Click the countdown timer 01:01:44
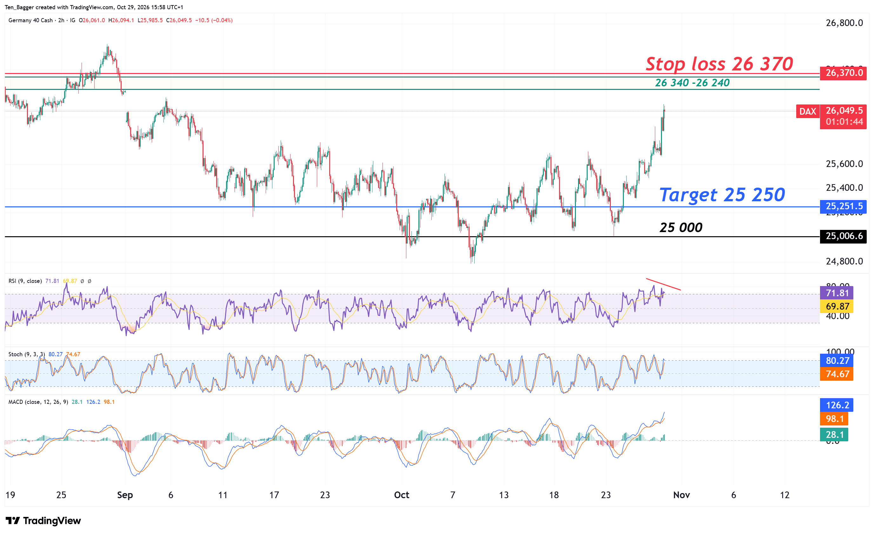 point(844,122)
